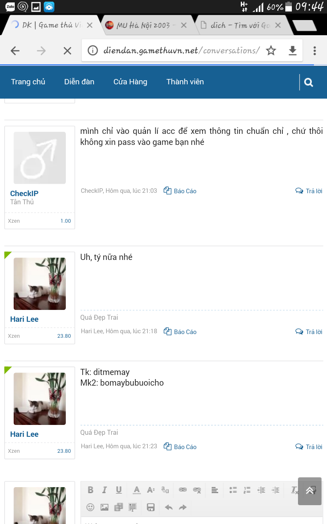
Task: Open the font size dropdown
Action: pos(151,490)
